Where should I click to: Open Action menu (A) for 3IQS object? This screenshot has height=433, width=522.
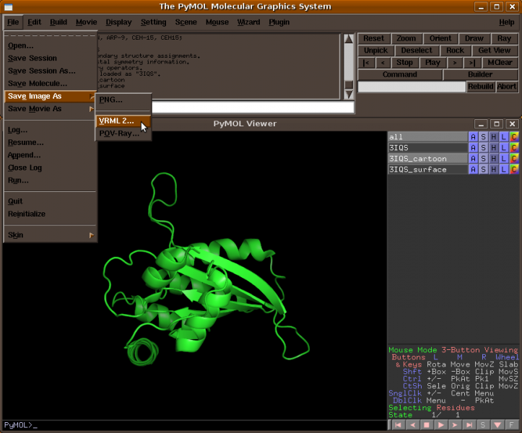(x=473, y=148)
